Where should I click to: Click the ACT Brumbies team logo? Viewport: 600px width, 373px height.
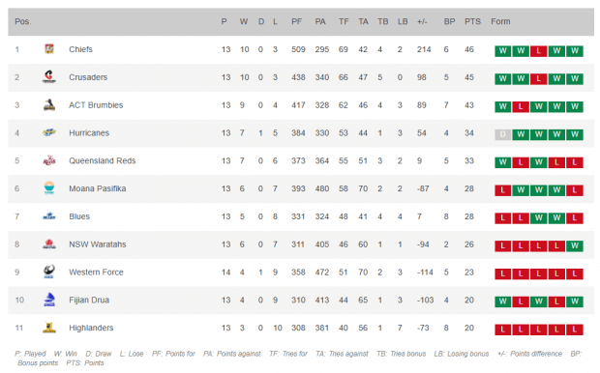pos(49,104)
